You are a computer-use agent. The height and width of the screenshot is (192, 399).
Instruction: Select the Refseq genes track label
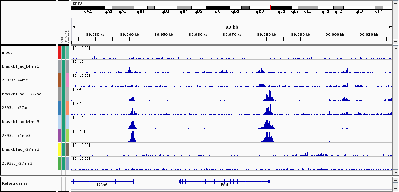click(15, 183)
